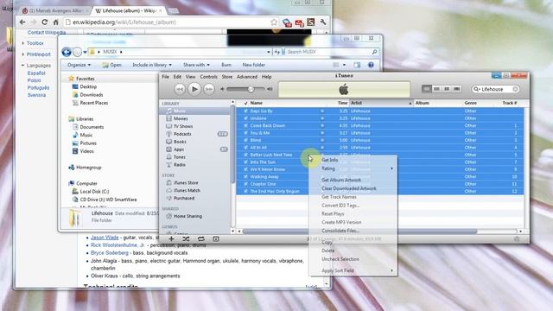553x311 pixels.
Task: Uncheck the Come Back Down song checkbox
Action: point(245,125)
